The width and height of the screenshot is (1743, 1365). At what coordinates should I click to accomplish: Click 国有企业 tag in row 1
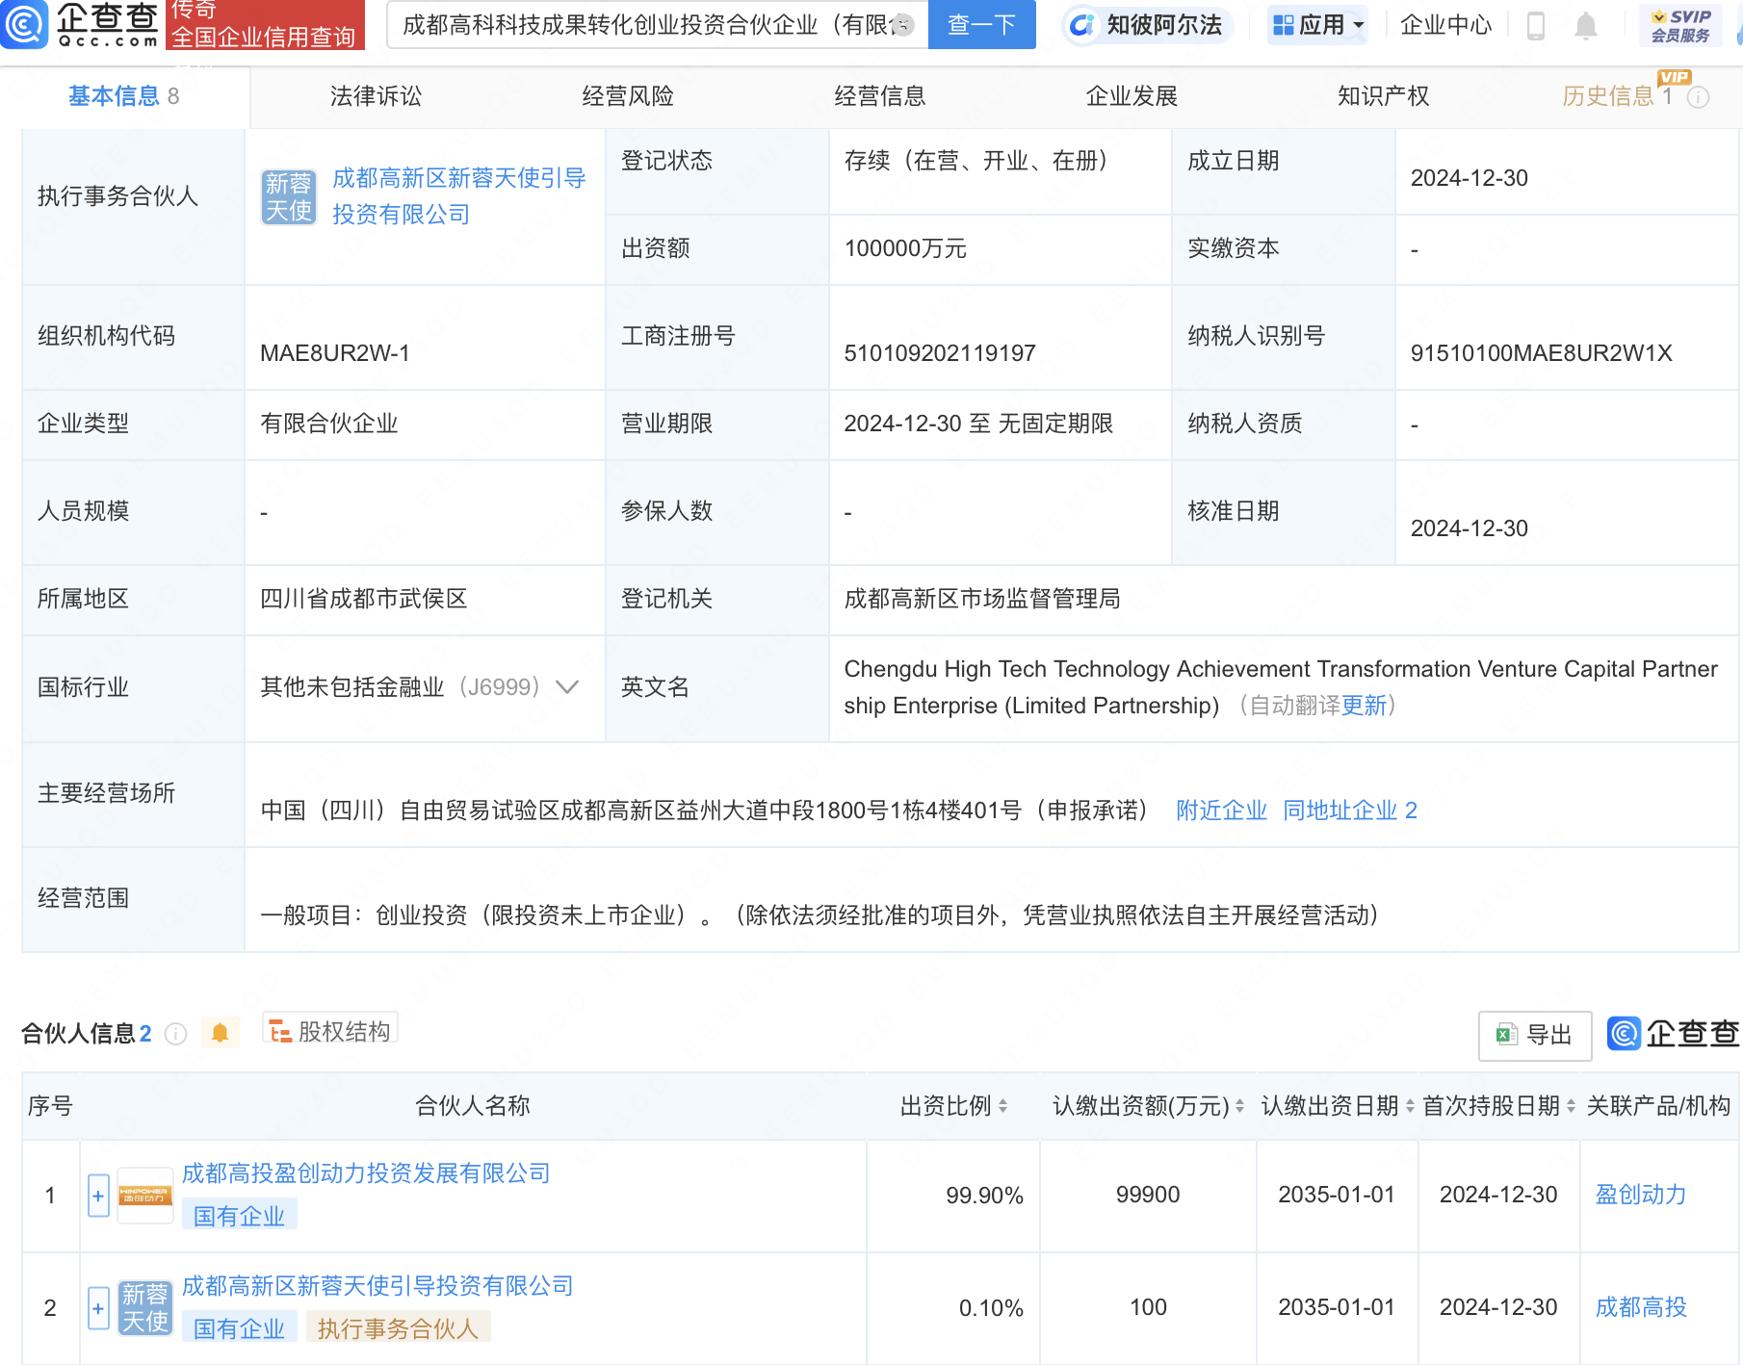pos(239,1216)
